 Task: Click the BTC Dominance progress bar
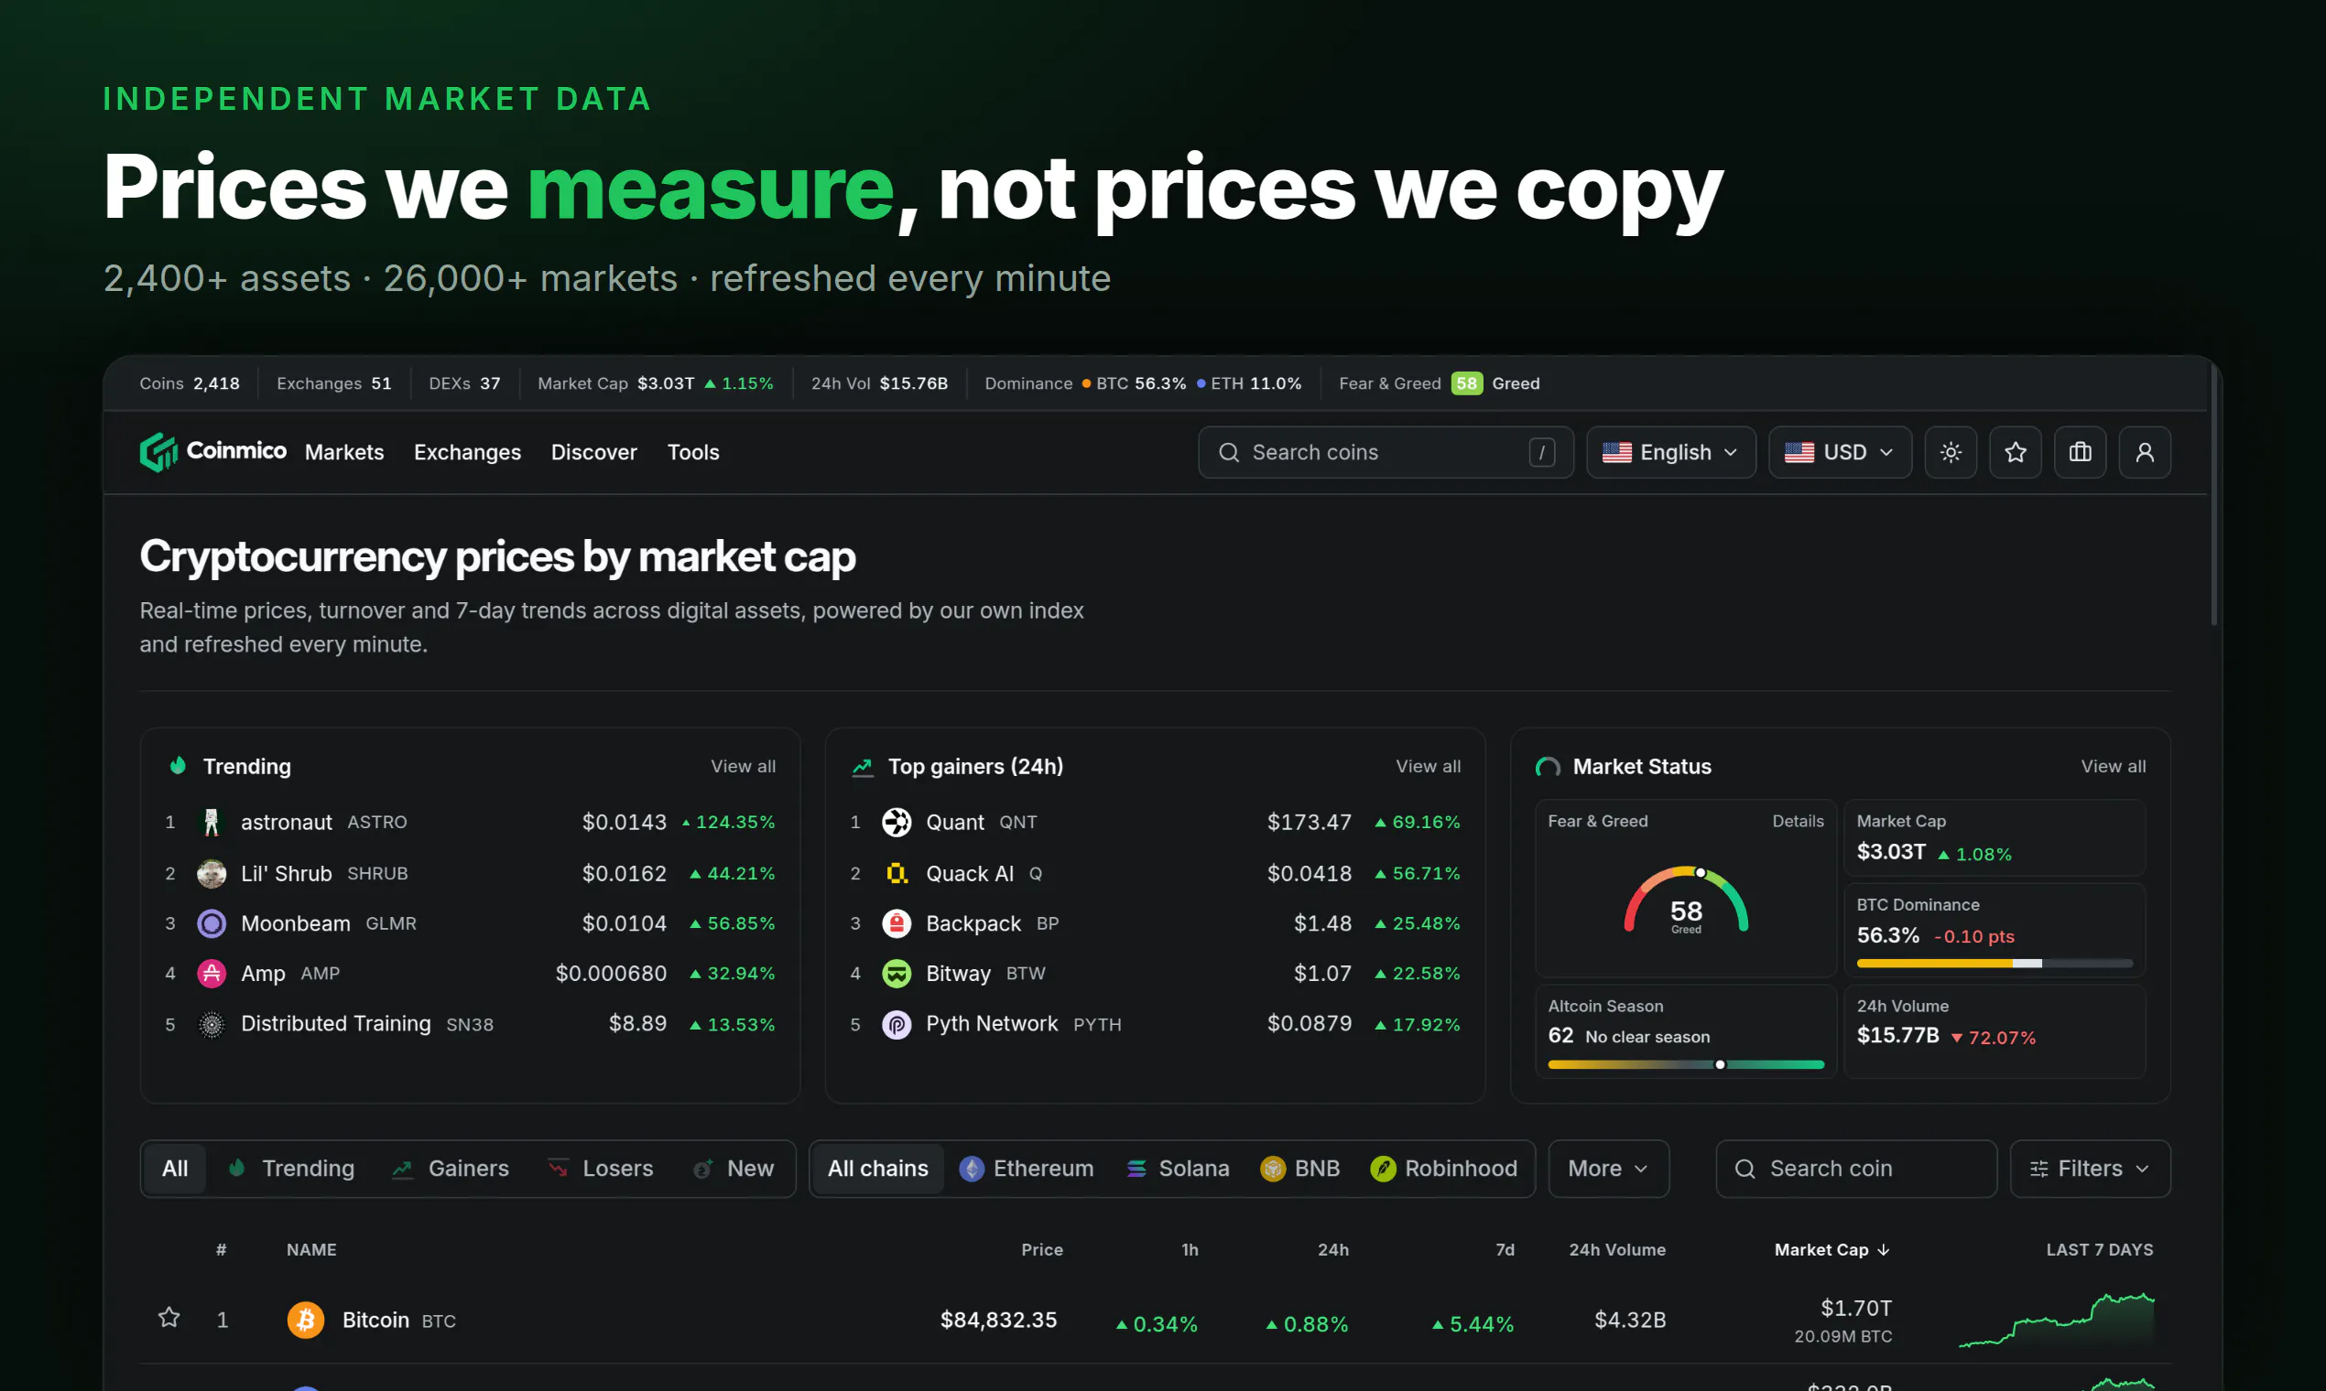pyautogui.click(x=1994, y=964)
